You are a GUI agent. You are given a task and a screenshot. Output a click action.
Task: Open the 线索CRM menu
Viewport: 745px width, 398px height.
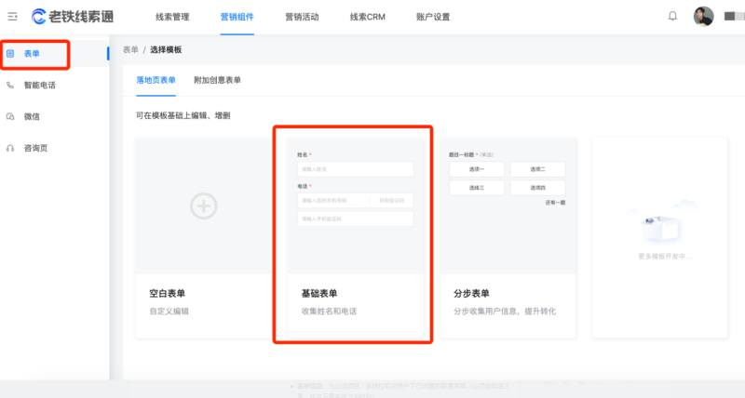367,17
